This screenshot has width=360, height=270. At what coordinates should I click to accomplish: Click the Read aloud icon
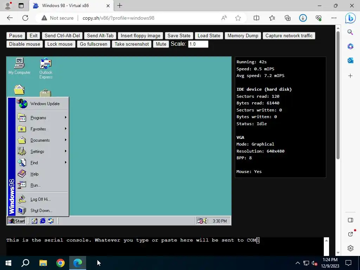tap(224, 18)
